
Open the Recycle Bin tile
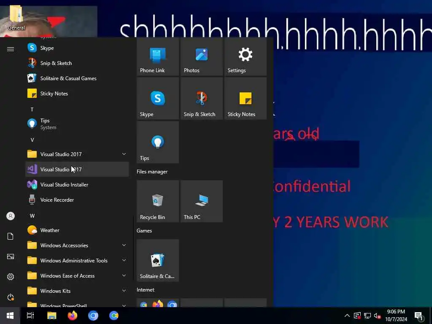[158, 201]
